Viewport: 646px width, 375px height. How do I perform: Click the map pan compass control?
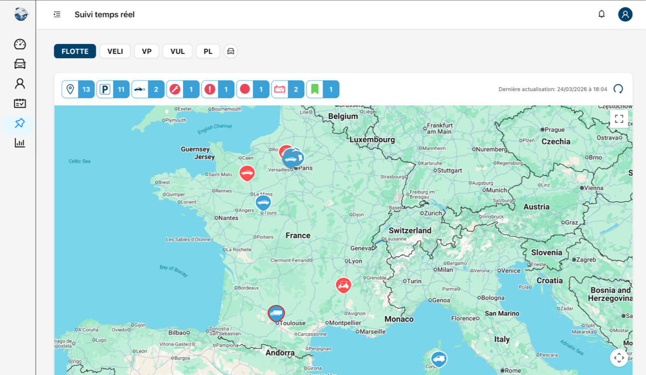tap(619, 358)
